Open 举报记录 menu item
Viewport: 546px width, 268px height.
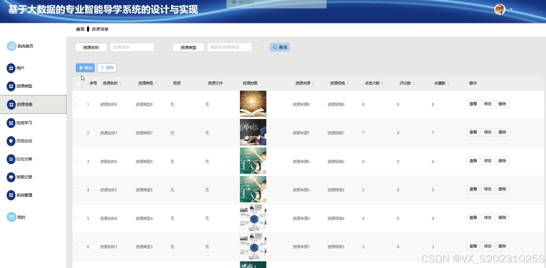[24, 177]
